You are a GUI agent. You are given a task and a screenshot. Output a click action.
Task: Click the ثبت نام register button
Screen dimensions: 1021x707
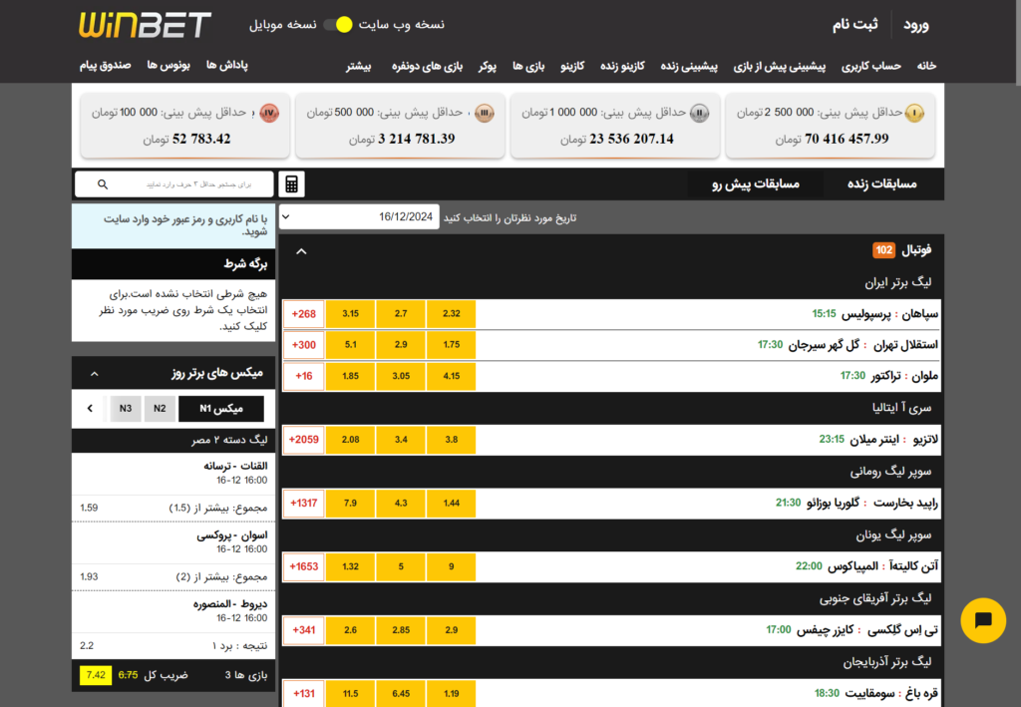click(854, 25)
